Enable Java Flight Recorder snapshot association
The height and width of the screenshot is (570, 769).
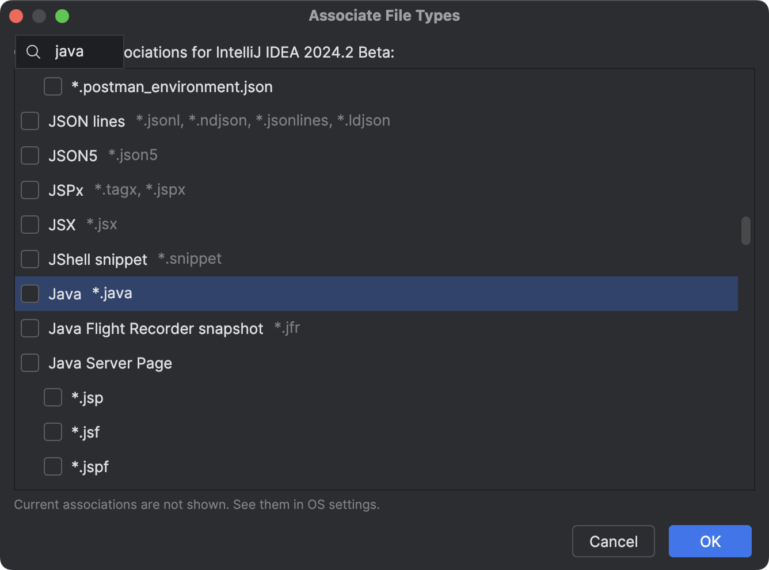click(x=29, y=328)
